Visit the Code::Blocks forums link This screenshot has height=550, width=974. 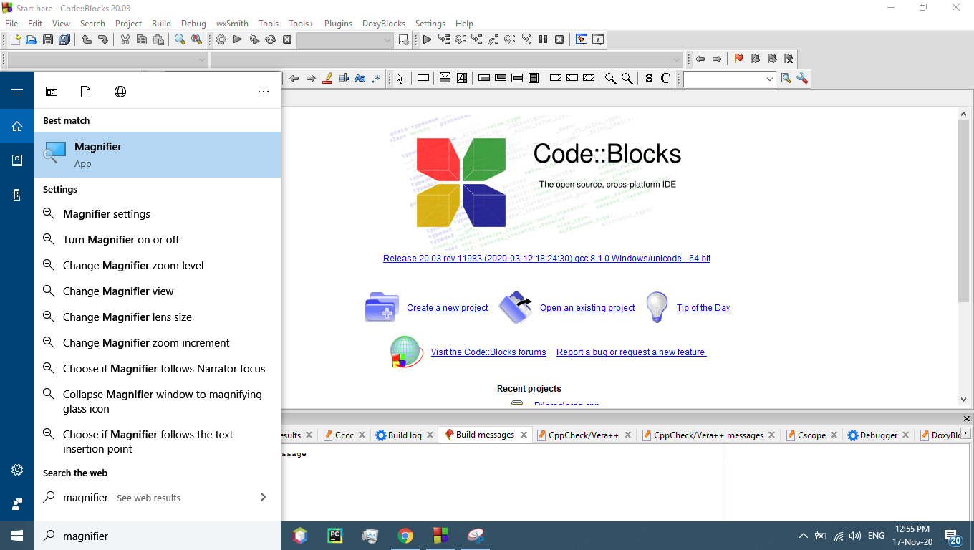point(488,352)
